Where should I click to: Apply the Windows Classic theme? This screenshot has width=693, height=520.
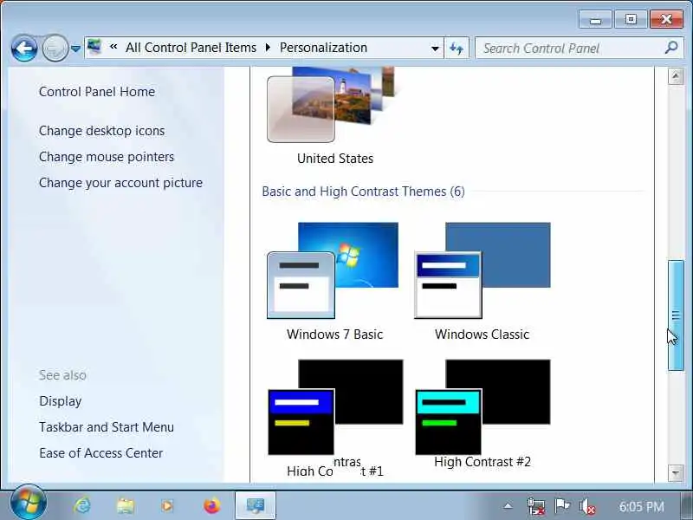[x=483, y=270]
